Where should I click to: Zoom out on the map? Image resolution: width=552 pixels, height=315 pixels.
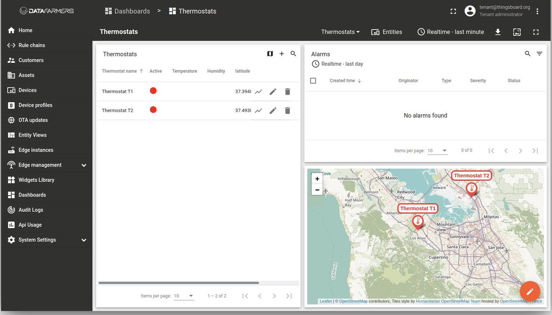pos(317,189)
